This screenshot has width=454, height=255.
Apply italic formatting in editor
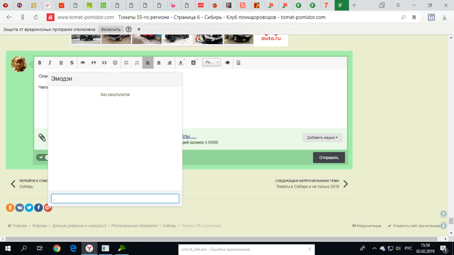point(50,63)
